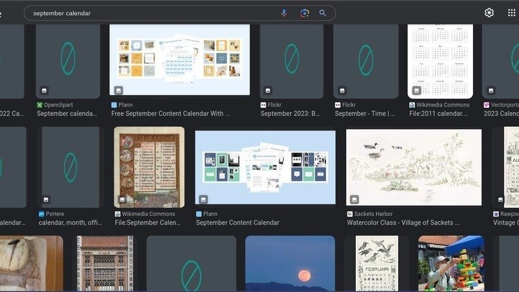Image resolution: width=519 pixels, height=292 pixels.
Task: Click the Sackets Harbor source favicon
Action: coord(349,213)
